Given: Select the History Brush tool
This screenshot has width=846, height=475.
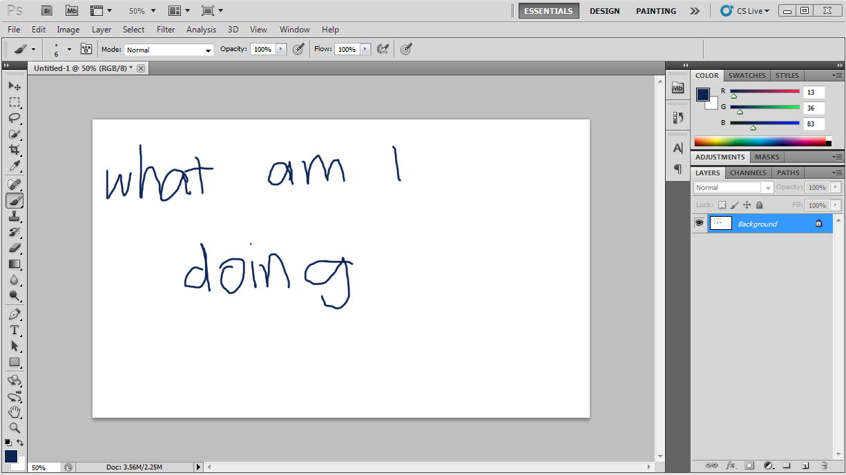Looking at the screenshot, I should point(15,232).
